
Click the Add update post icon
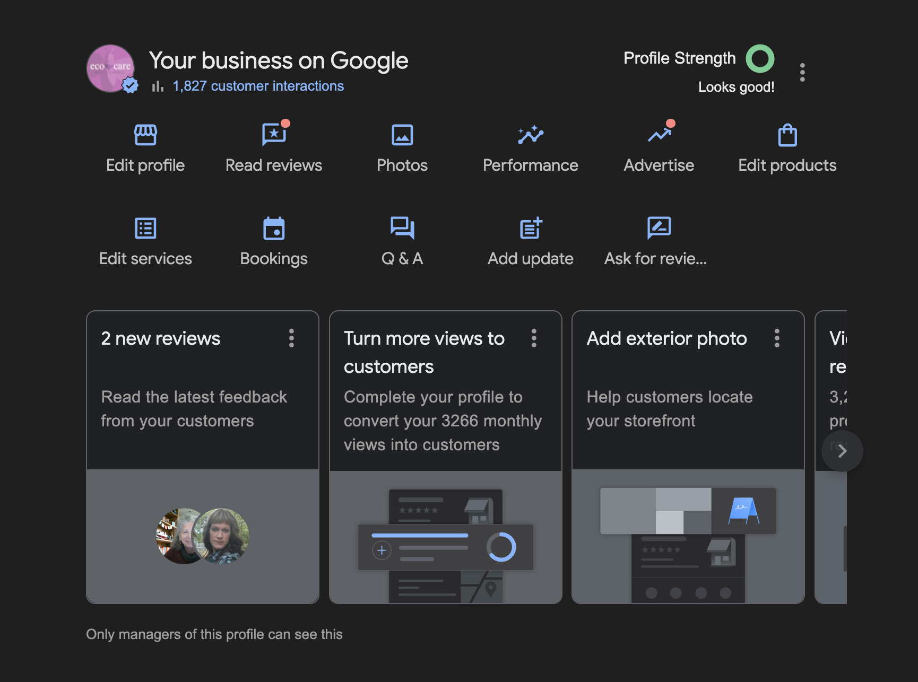(x=531, y=229)
